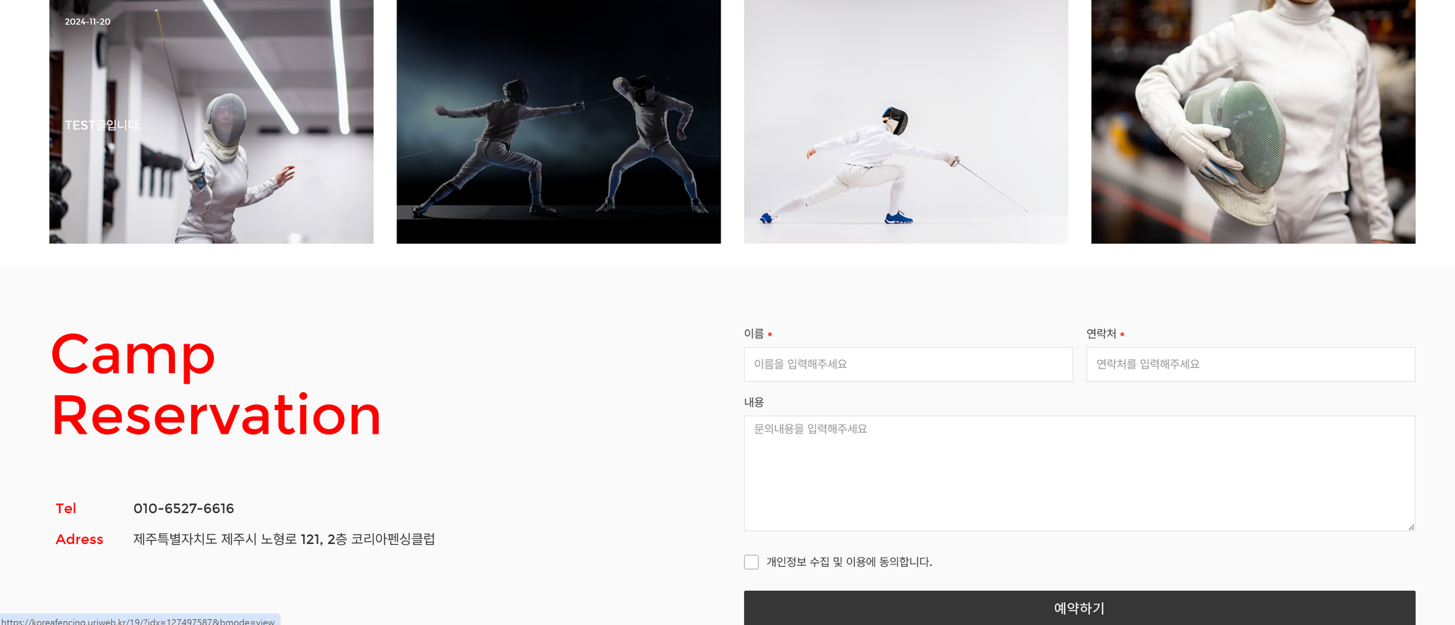Click the phone number 010-6527-6616
The height and width of the screenshot is (625, 1455).
(183, 508)
